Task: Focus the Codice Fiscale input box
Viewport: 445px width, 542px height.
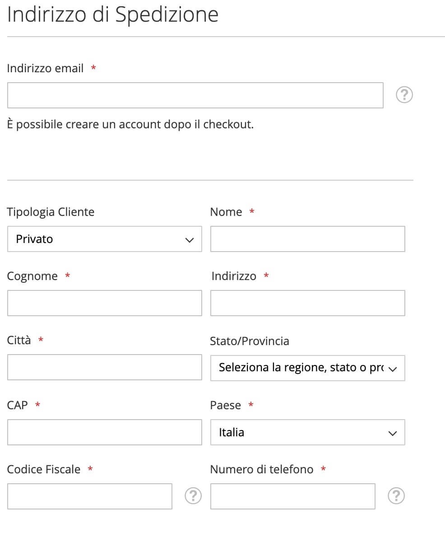Action: point(90,496)
